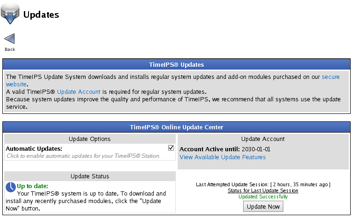Click the Updates page title

pyautogui.click(x=41, y=15)
